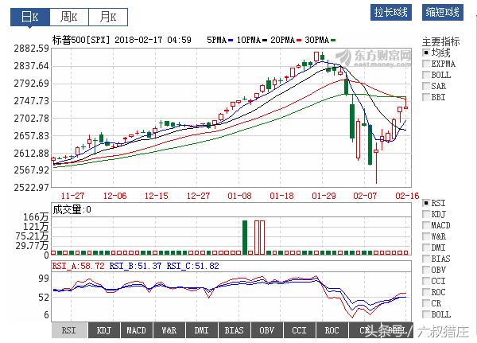Image resolution: width=477 pixels, height=343 pixels.
Task: Toggle the RSI checkbox in right-side list
Action: (x=425, y=203)
